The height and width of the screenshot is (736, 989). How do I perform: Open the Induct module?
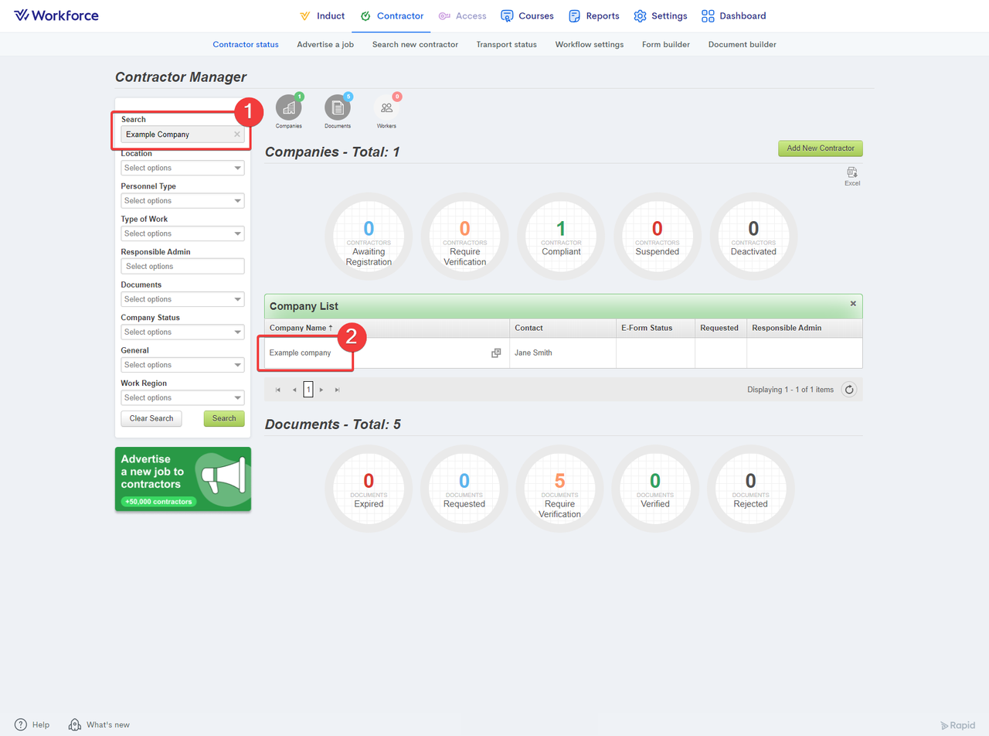(x=321, y=15)
